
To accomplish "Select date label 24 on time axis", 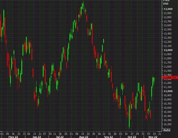I will [137, 134].
